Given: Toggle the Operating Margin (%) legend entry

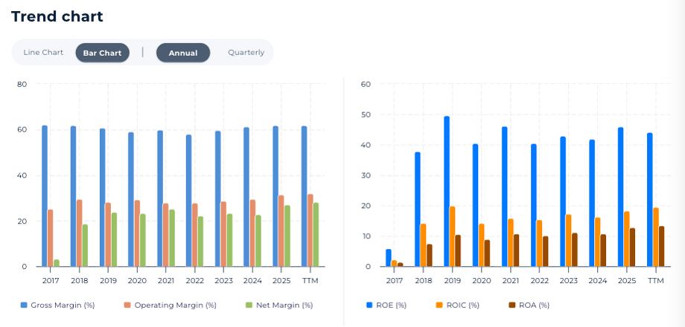Looking at the screenshot, I should click(x=170, y=305).
